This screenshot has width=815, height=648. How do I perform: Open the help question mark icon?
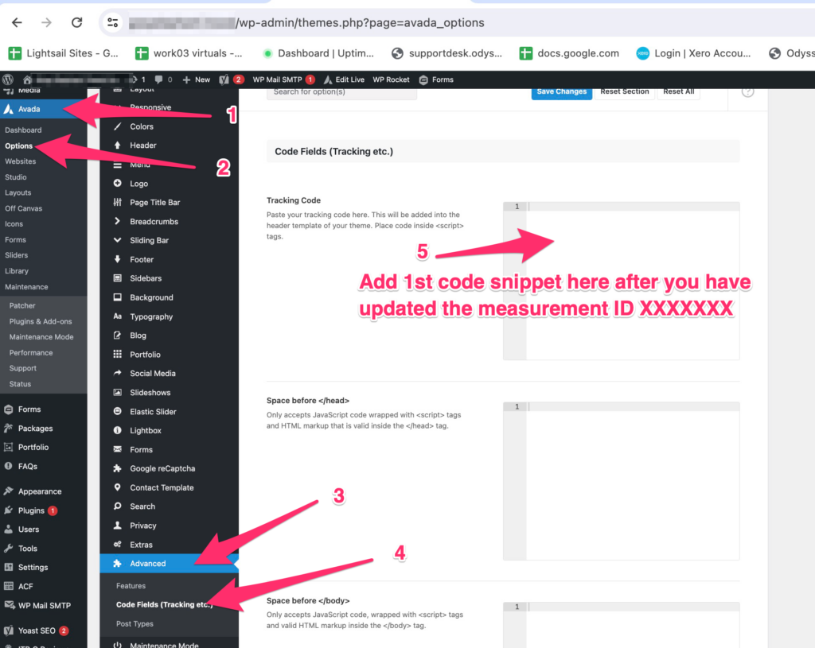pos(747,91)
